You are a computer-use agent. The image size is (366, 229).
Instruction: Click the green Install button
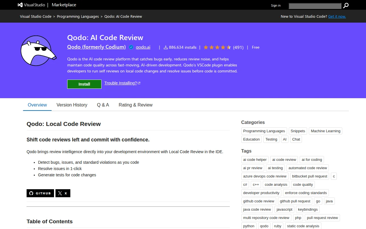[x=84, y=84]
